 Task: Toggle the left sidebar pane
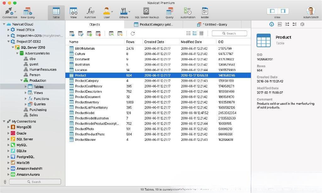click(272, 11)
